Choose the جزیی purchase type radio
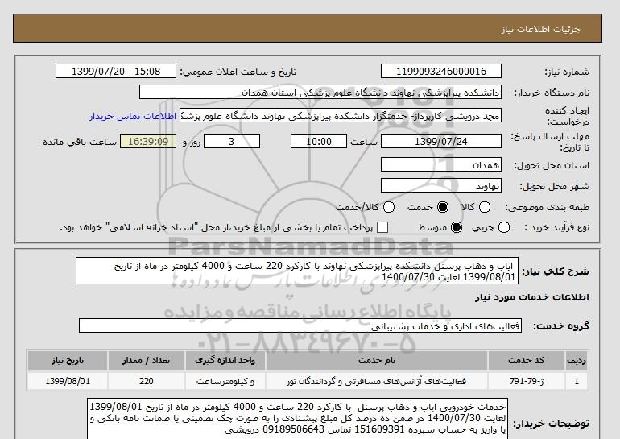620x439 pixels. tap(504, 227)
